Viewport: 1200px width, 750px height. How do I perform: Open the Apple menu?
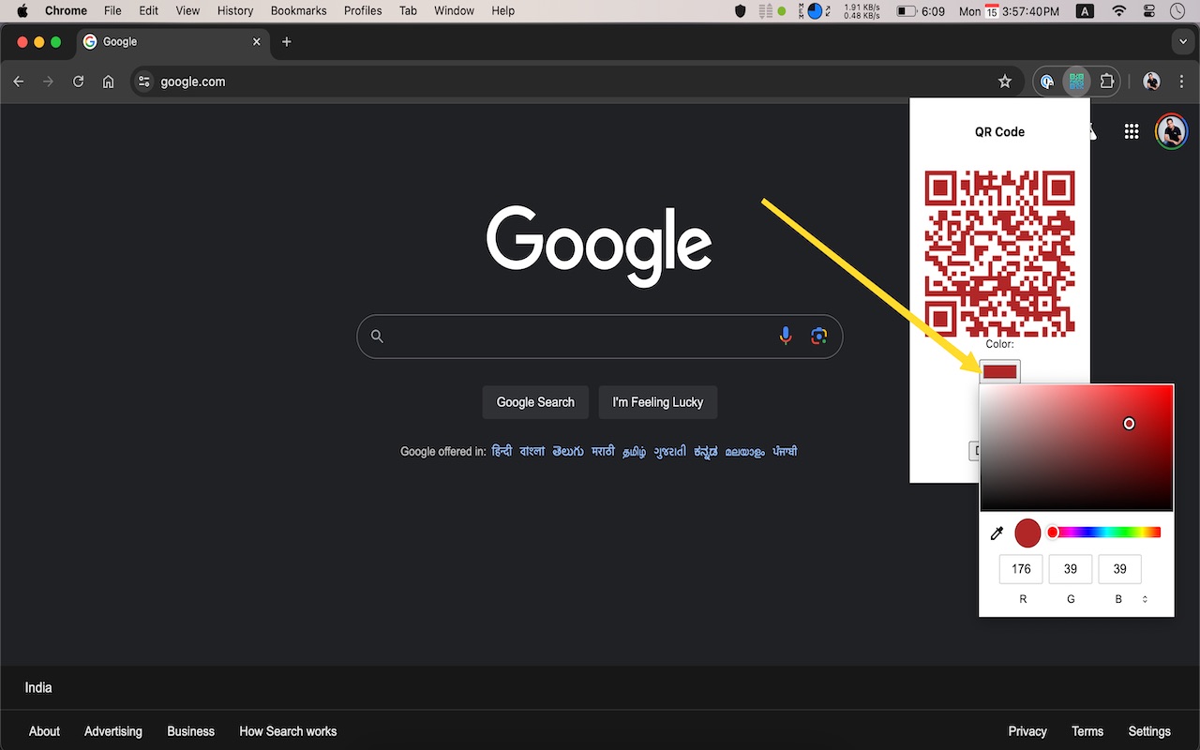[22, 11]
